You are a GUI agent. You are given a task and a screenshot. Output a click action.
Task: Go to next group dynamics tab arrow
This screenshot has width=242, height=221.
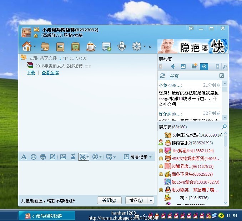(x=217, y=67)
